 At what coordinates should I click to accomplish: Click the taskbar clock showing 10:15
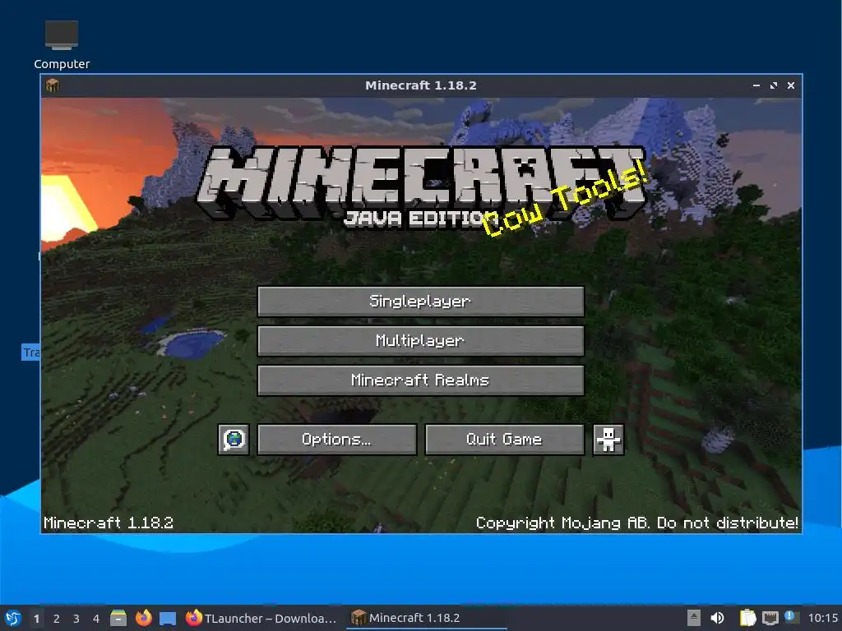click(x=822, y=618)
